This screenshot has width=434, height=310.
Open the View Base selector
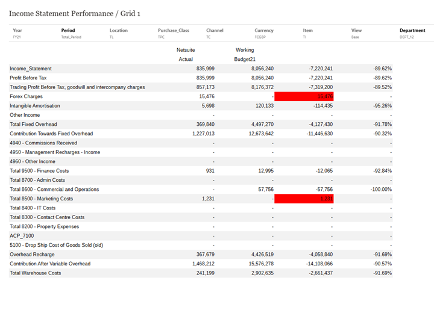point(356,33)
